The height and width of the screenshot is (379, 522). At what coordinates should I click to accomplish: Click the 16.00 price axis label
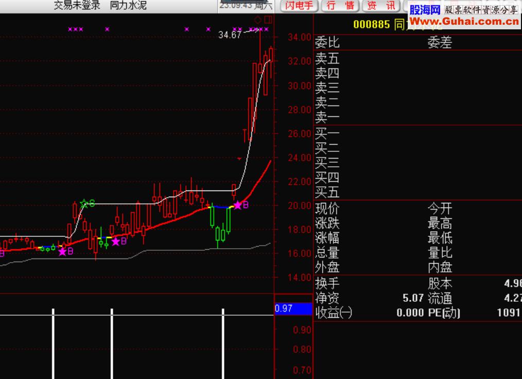pos(299,253)
